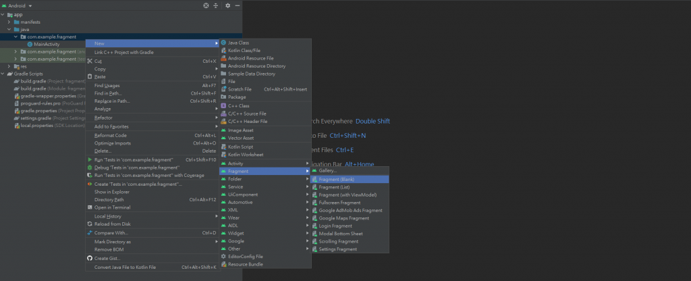Expand the manifests folder
691x281 pixels.
point(9,22)
